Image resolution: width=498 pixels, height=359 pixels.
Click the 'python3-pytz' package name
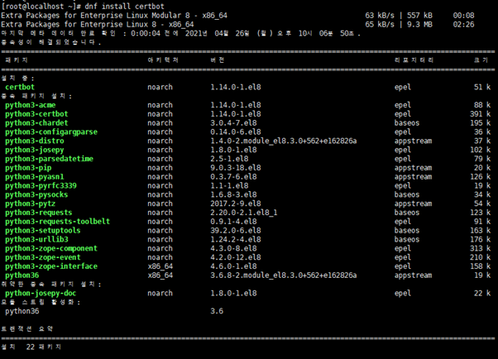(x=30, y=203)
